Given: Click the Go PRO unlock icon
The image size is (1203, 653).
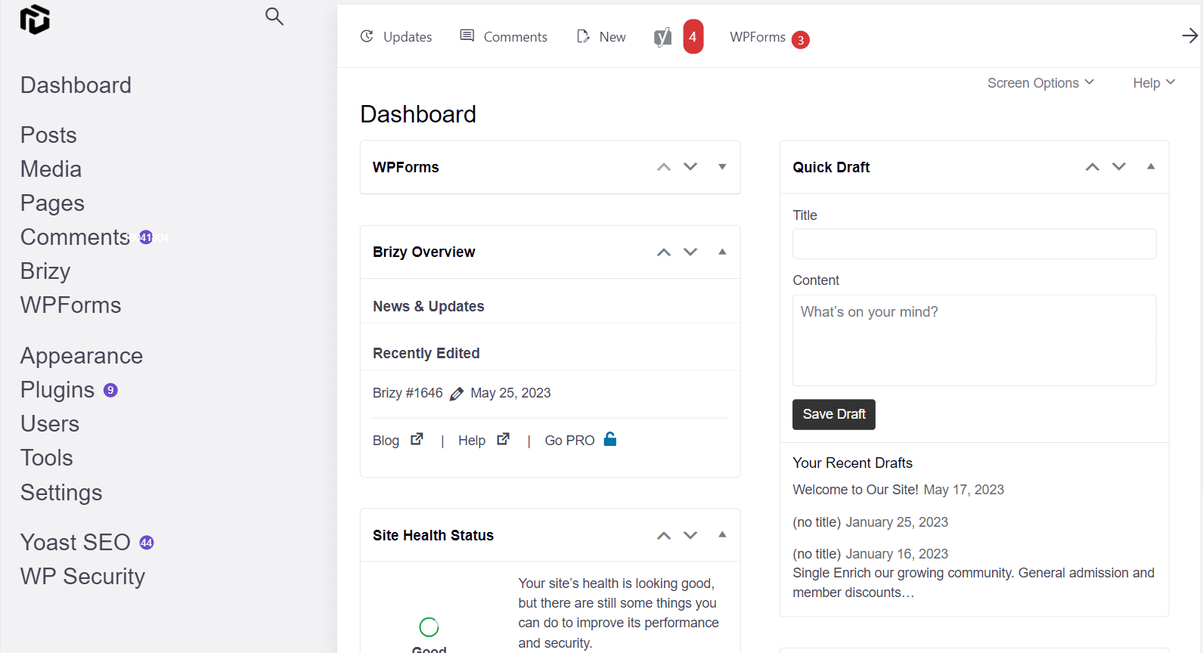Looking at the screenshot, I should 610,439.
